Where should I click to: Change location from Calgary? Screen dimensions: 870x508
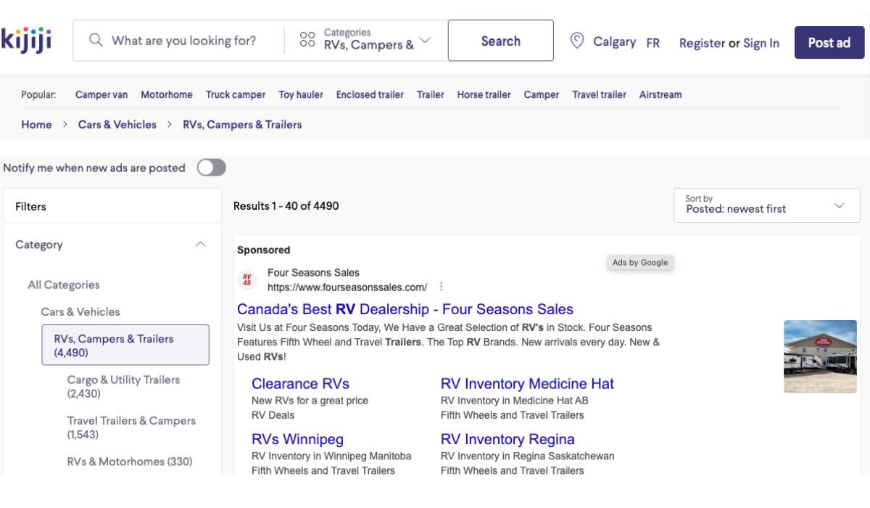(x=614, y=41)
